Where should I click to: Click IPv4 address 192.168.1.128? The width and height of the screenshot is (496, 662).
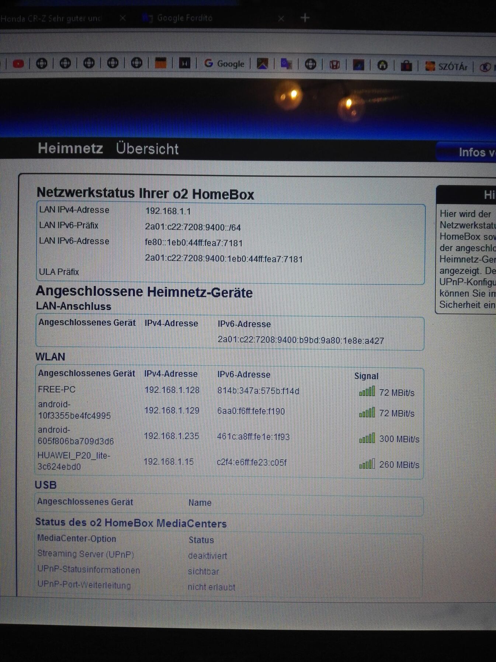coord(172,390)
